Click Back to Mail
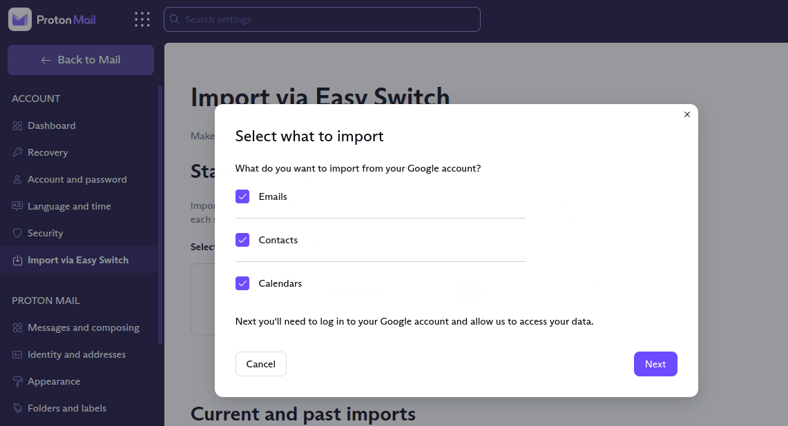788x426 pixels. [x=80, y=60]
